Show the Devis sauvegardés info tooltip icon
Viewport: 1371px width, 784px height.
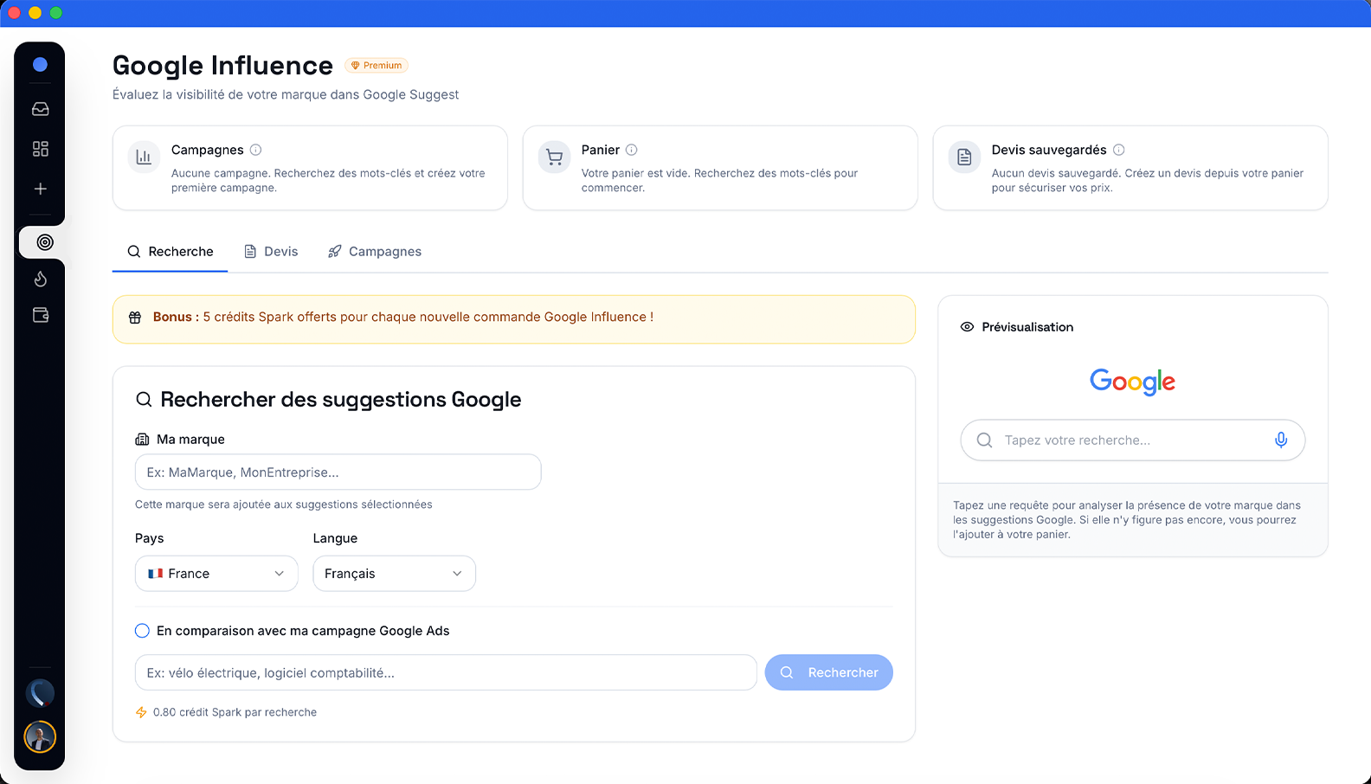pyautogui.click(x=1118, y=150)
